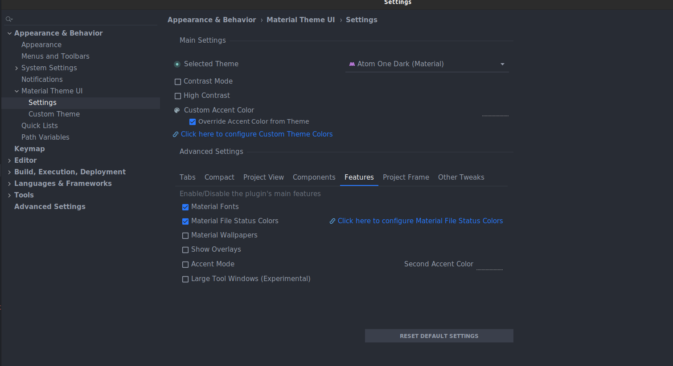Image resolution: width=673 pixels, height=366 pixels.
Task: Uncheck Material Fonts checkbox
Action: pyautogui.click(x=185, y=207)
